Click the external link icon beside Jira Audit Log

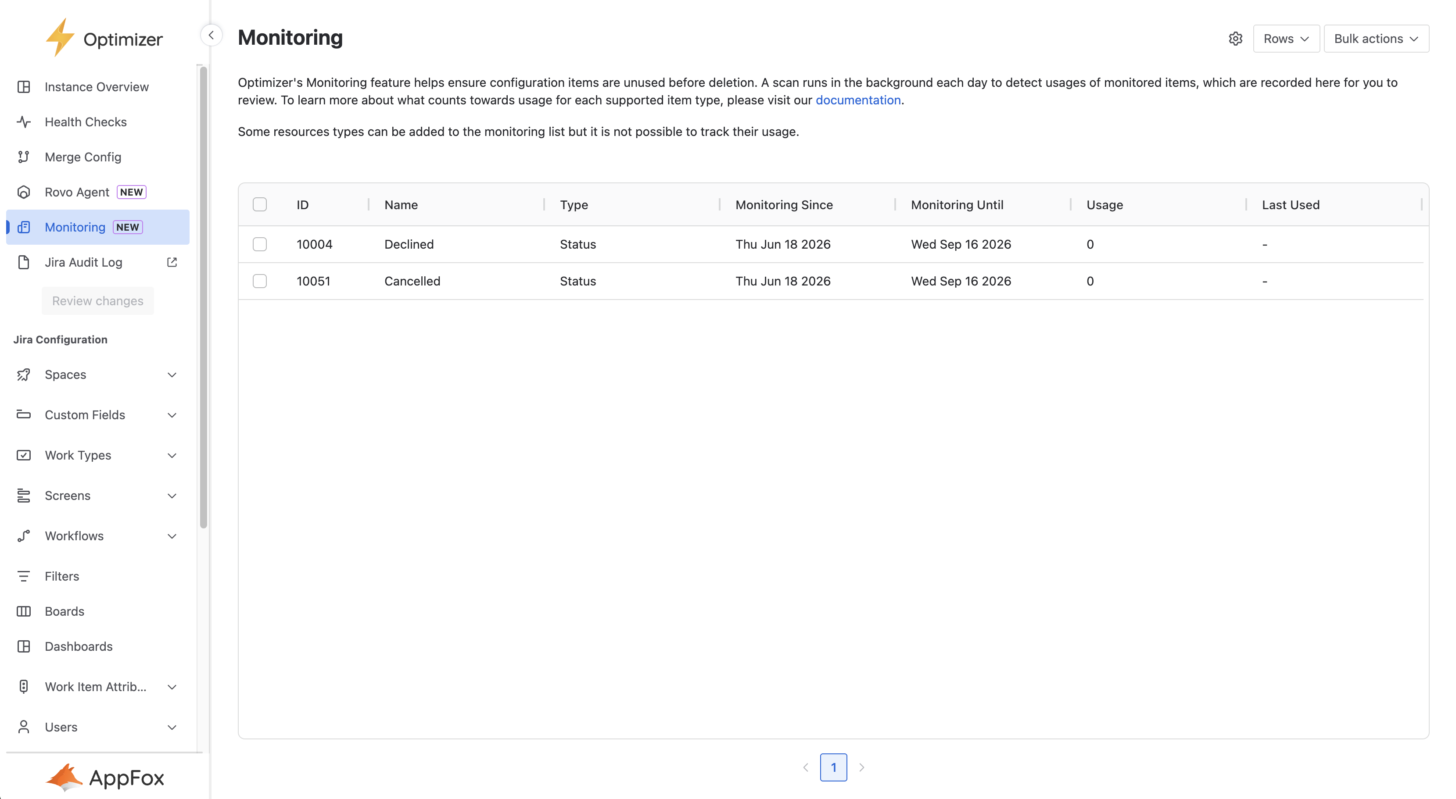coord(172,262)
